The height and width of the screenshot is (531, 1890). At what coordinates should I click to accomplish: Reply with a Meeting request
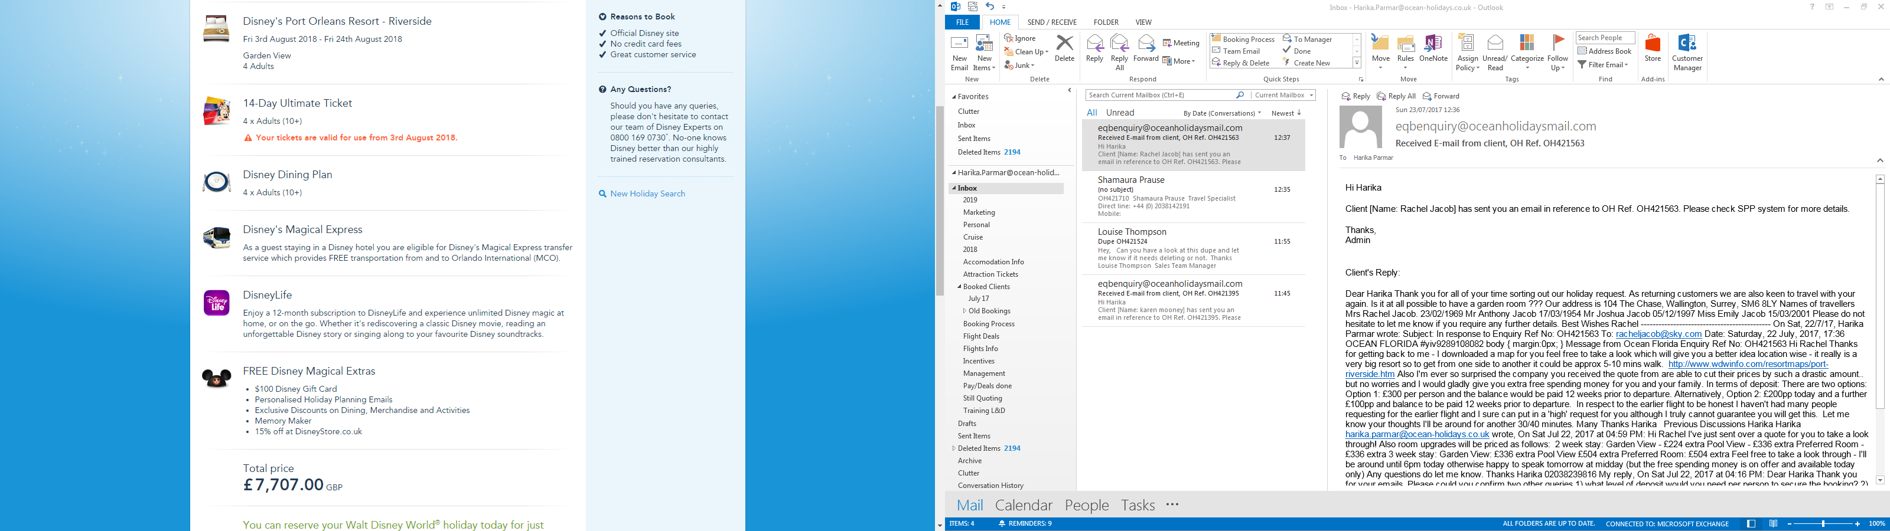(1181, 43)
